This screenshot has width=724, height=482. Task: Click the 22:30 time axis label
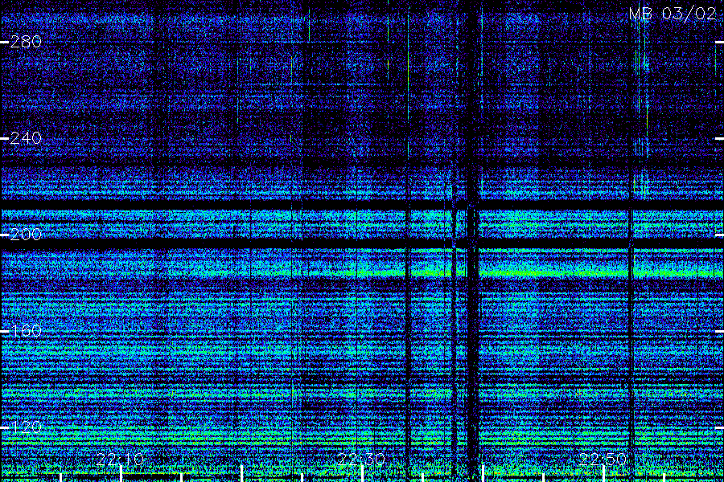361,460
